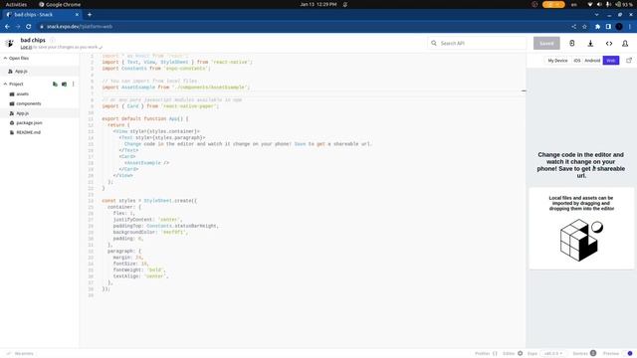Open README.md file
The height and width of the screenshot is (358, 637).
tap(40, 132)
